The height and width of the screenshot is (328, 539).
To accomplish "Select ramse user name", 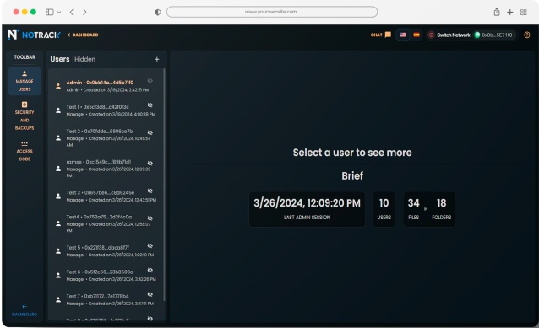I will 99,162.
